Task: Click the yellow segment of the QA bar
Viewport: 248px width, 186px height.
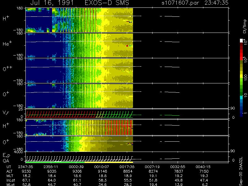Action: [x=109, y=162]
